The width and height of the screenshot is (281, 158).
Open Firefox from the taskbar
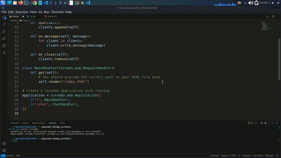(x=21, y=3)
